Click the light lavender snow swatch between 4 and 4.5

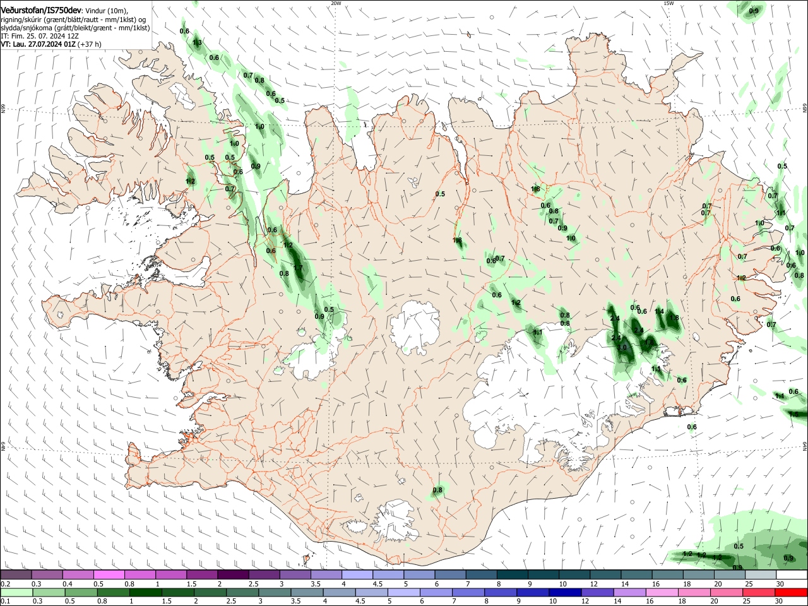tap(357, 574)
